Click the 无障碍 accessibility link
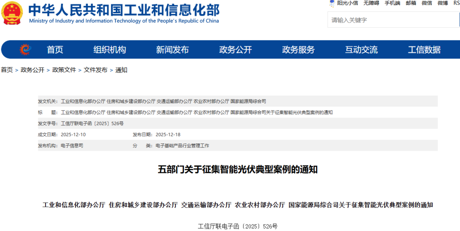Viewport: 460px width, 231px height. [x=371, y=3]
